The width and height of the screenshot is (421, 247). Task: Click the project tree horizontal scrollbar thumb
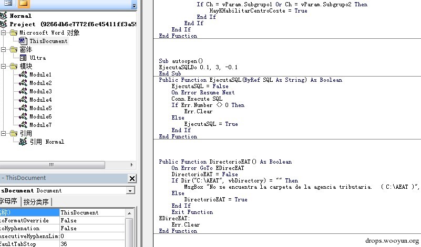click(52, 165)
